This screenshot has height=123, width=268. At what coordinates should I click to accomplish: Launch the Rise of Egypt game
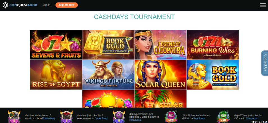pyautogui.click(x=56, y=75)
